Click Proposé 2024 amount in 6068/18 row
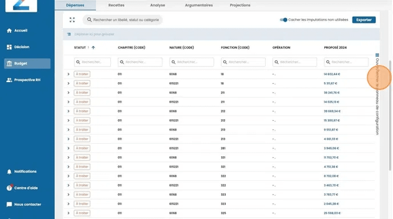 (332, 74)
